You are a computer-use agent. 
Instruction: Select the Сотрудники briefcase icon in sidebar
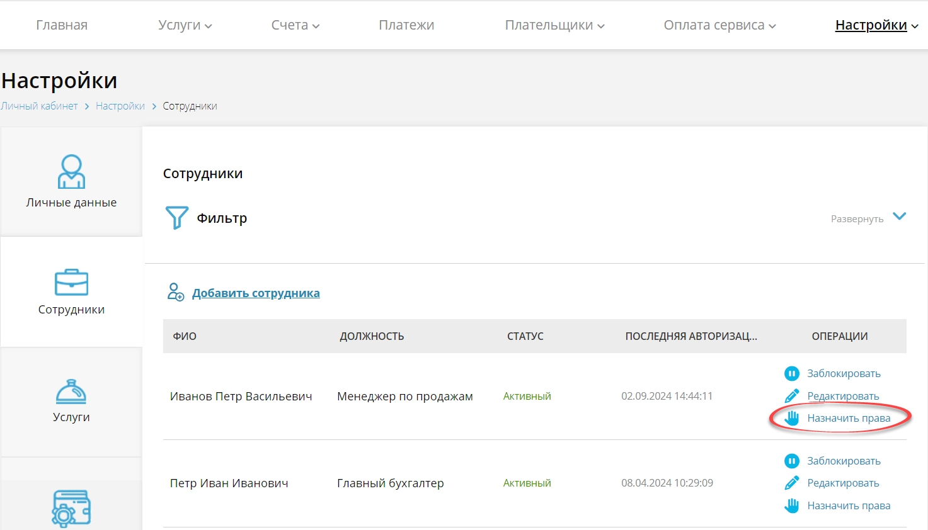tap(71, 283)
